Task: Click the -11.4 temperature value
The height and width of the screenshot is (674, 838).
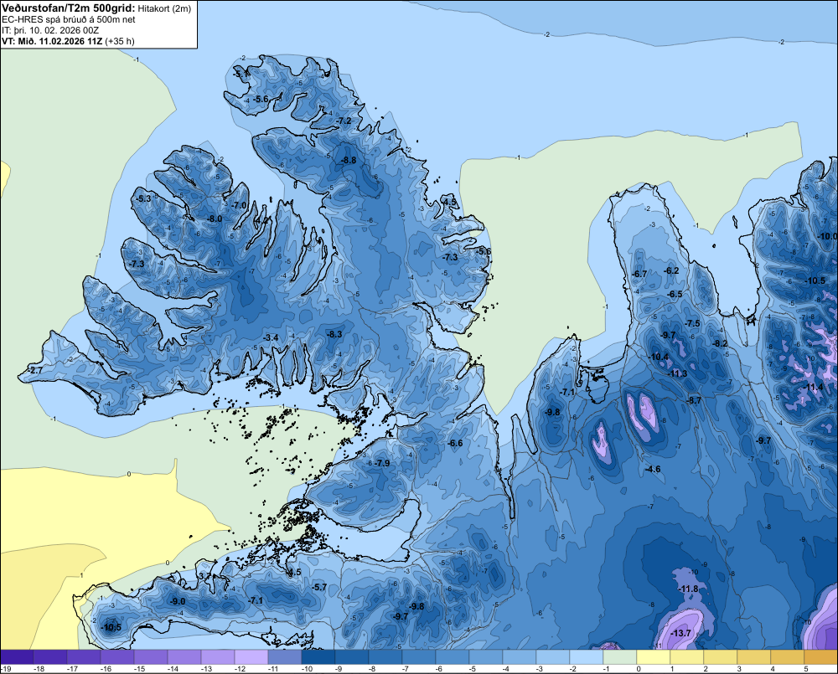Action: click(x=814, y=387)
